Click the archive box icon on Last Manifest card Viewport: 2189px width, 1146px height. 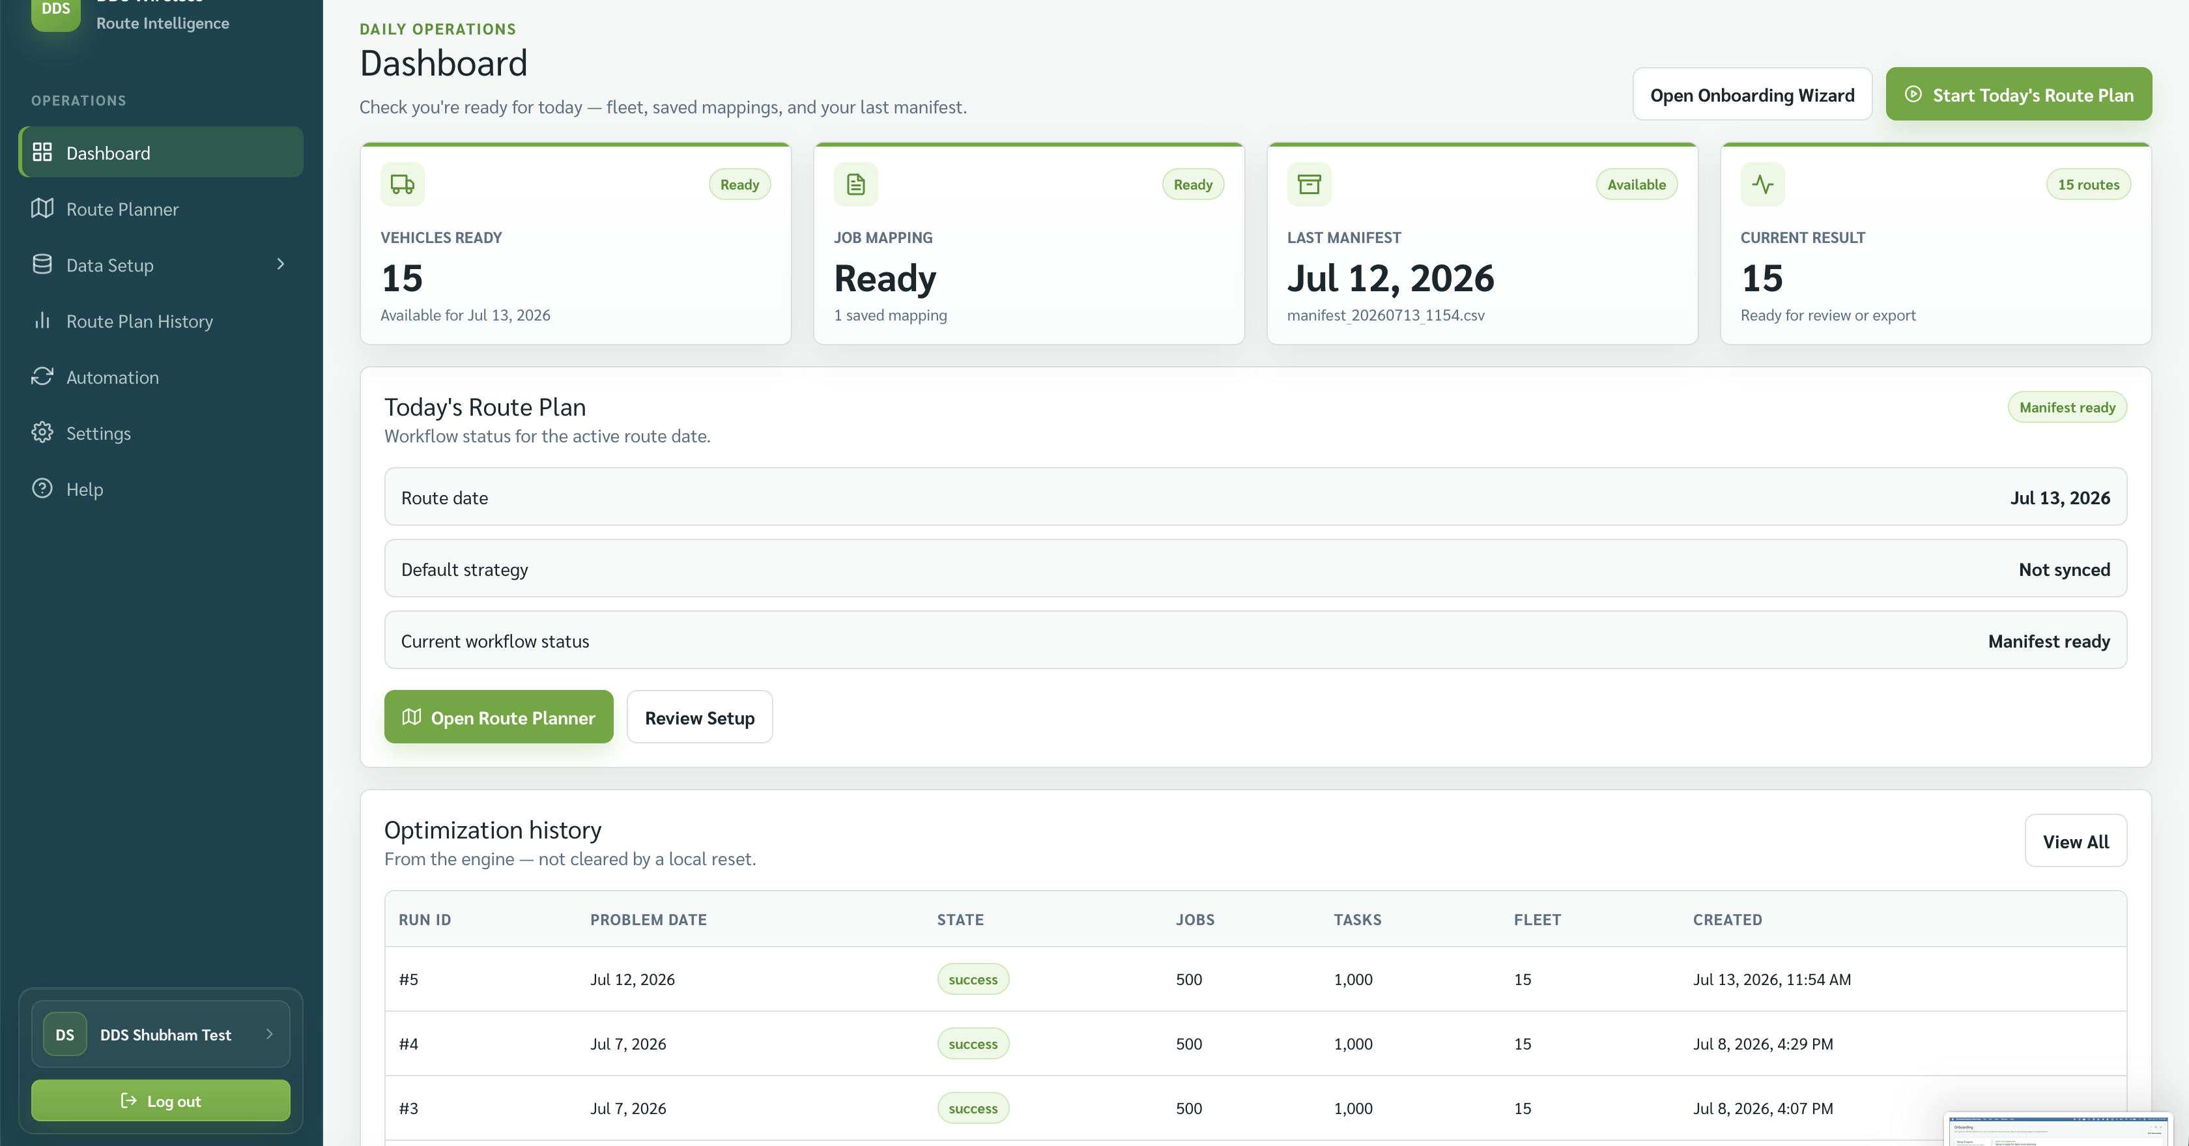(1309, 184)
